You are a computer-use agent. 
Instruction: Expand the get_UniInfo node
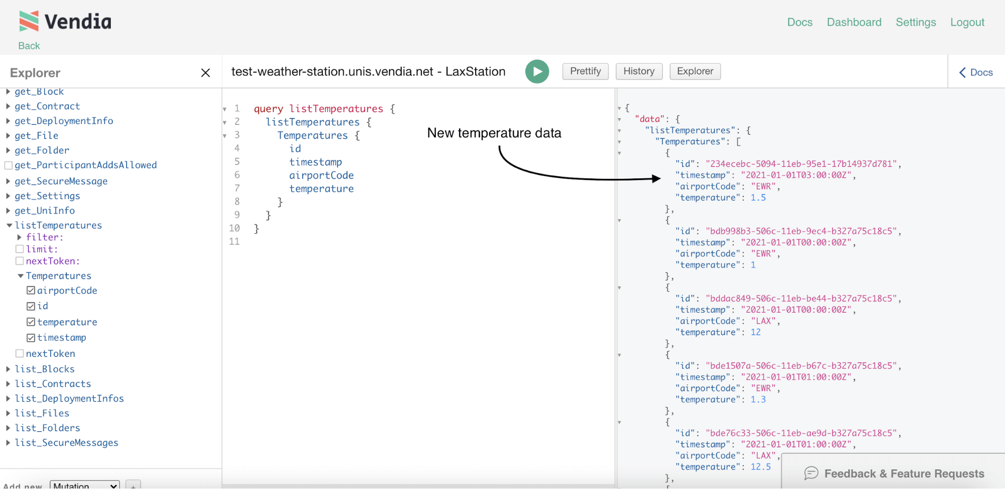(8, 211)
